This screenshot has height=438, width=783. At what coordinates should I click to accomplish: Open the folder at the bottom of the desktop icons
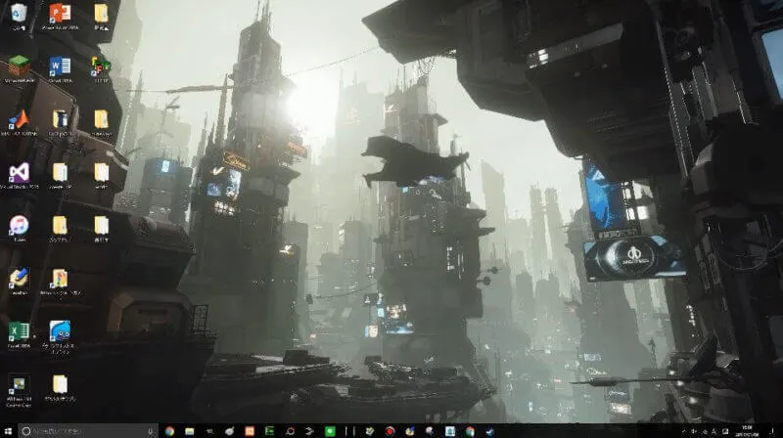click(x=60, y=385)
